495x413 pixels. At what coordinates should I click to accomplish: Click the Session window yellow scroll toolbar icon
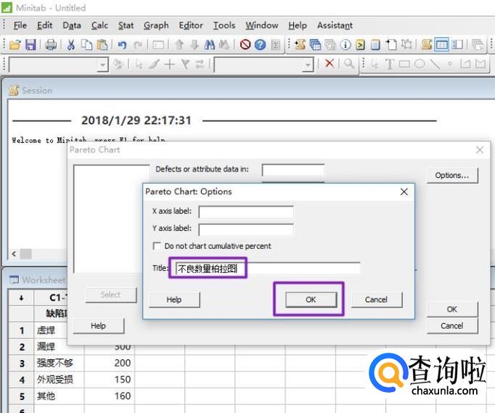pyautogui.click(x=427, y=45)
